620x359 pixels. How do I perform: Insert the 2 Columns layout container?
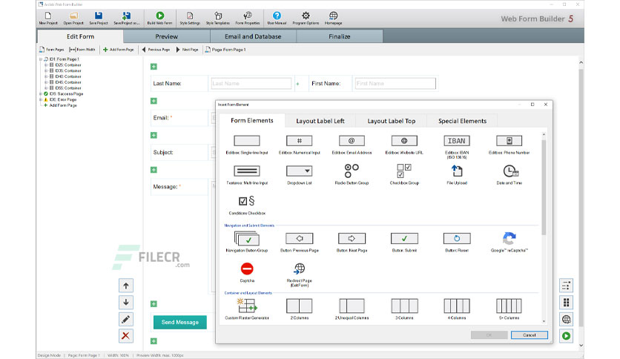click(300, 309)
